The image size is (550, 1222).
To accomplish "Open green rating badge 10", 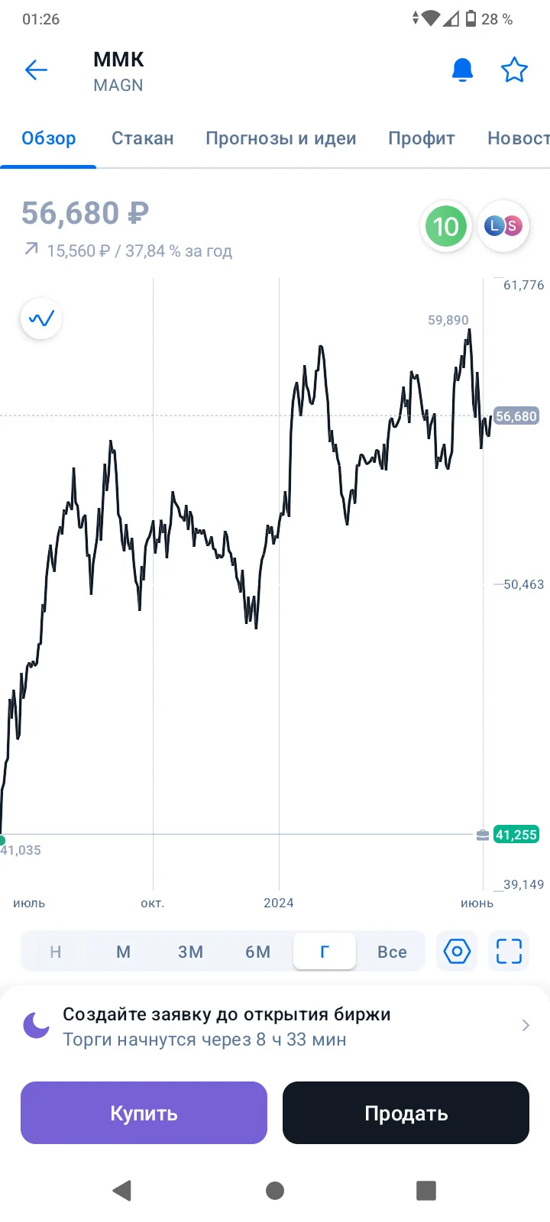I will pyautogui.click(x=445, y=226).
